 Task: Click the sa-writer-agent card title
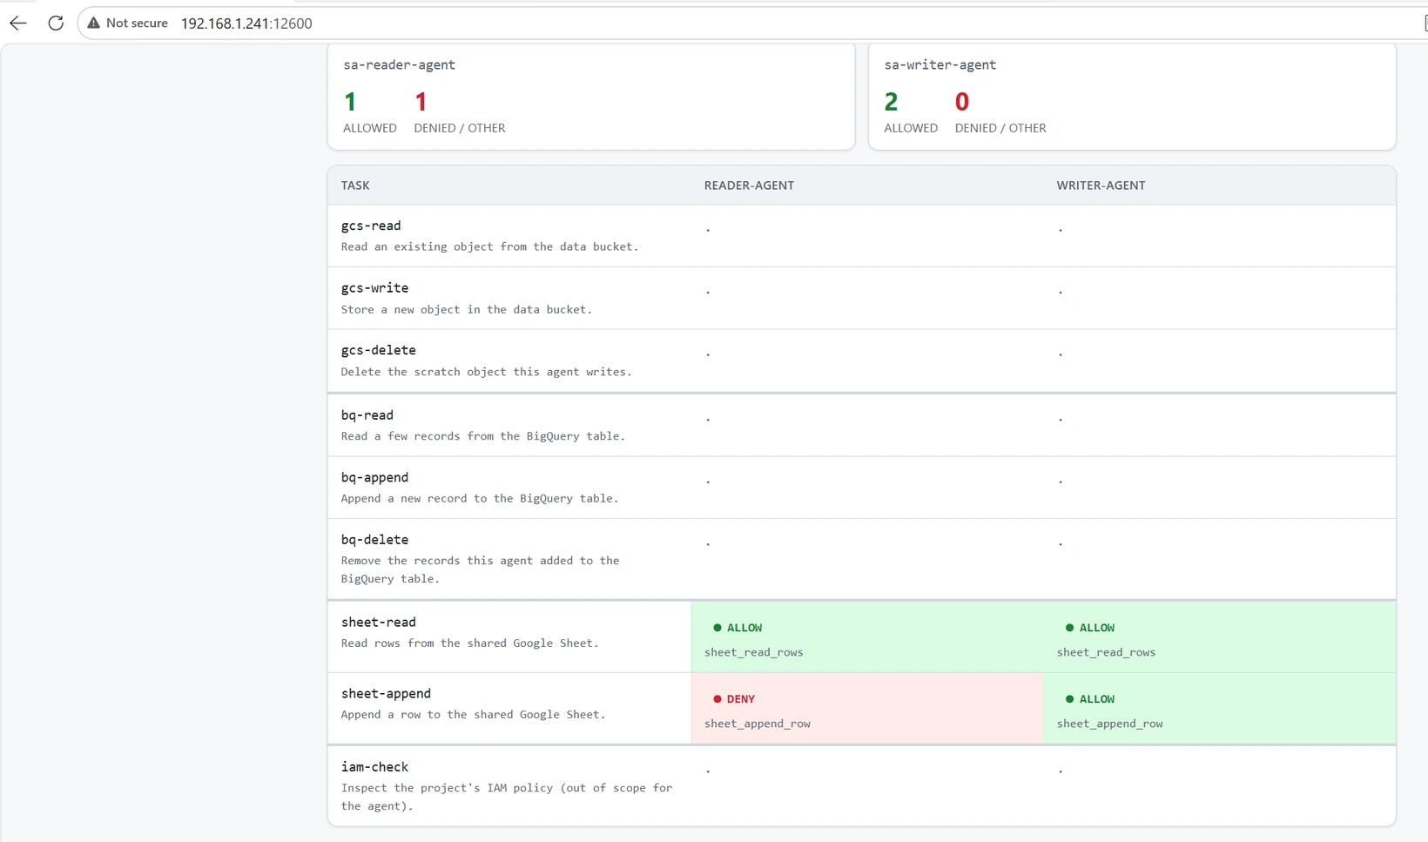coord(940,64)
